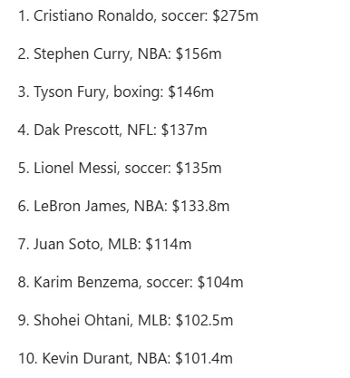Click the Lionel Messi soccer entry
This screenshot has width=350, height=378.
point(120,168)
